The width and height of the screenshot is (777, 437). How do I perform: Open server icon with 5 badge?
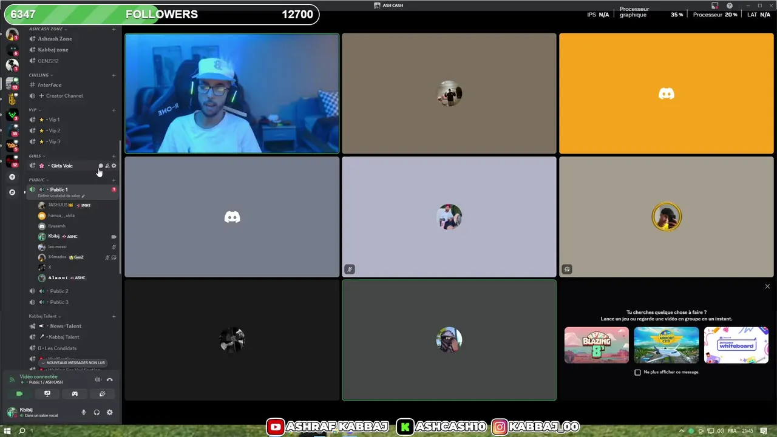(12, 146)
